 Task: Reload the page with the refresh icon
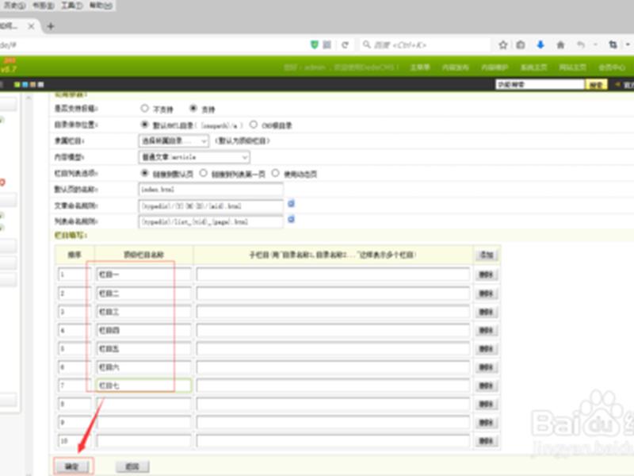tap(345, 45)
